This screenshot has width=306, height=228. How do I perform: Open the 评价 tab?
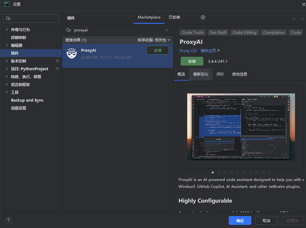click(x=220, y=74)
